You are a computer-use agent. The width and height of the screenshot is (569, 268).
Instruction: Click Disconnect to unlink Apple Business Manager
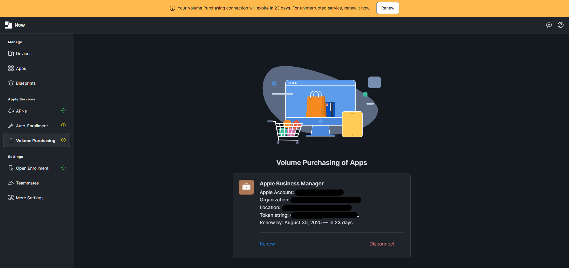point(382,244)
